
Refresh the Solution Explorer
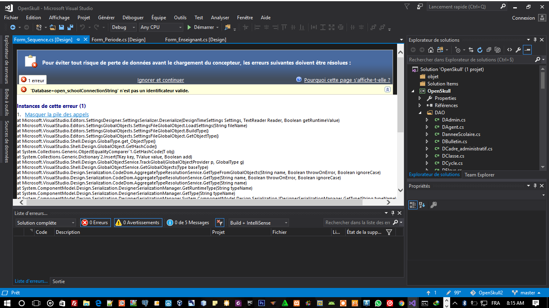pyautogui.click(x=480, y=50)
